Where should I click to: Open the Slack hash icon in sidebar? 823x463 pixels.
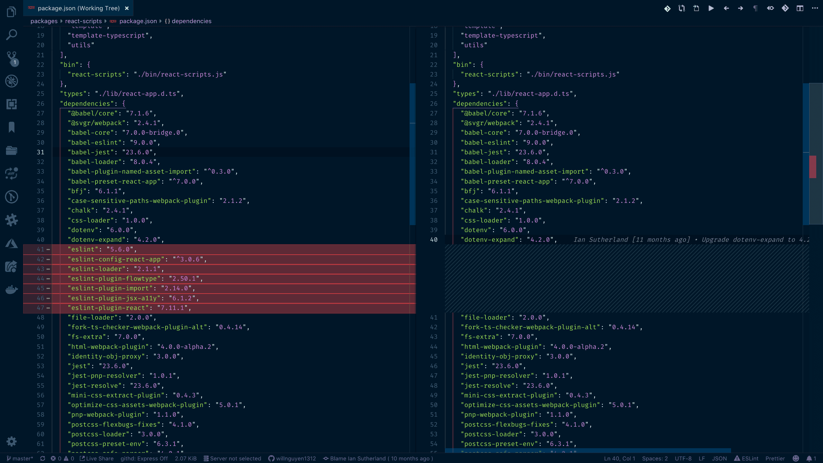(x=12, y=220)
